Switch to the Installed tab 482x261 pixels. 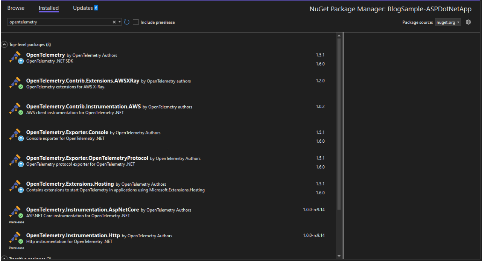click(49, 8)
